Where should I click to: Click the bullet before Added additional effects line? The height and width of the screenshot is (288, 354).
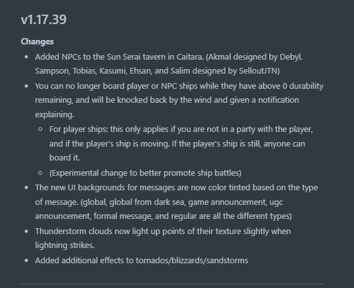point(27,261)
